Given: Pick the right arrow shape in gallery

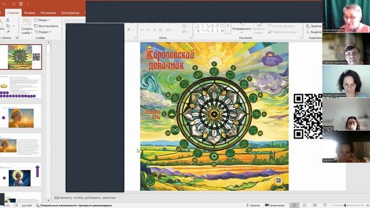Looking at the screenshot, I should (212, 26).
